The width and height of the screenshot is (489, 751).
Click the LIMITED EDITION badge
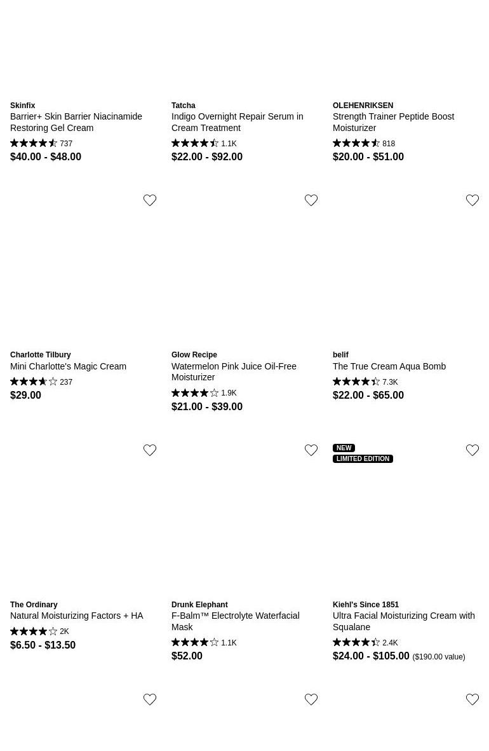363,458
